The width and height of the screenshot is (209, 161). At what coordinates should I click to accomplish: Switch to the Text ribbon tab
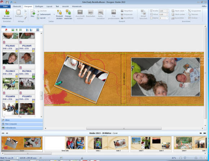pyautogui.click(x=57, y=6)
